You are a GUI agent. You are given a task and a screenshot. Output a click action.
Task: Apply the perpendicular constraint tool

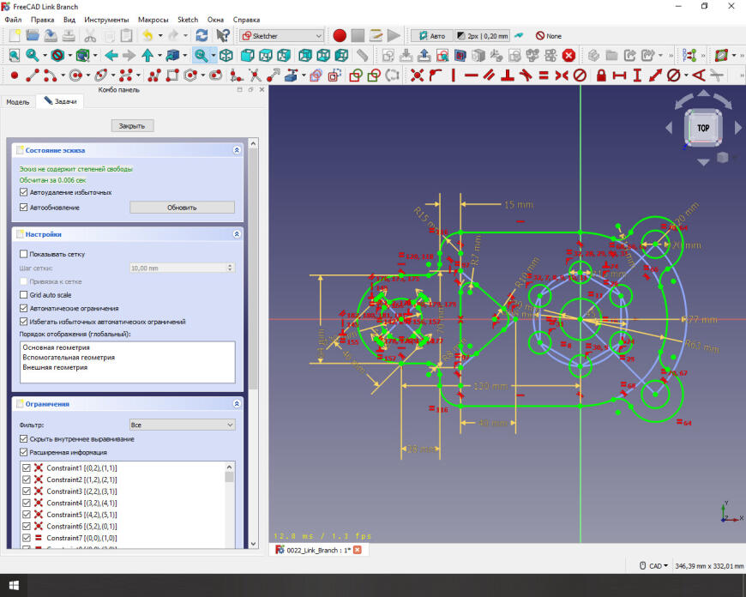[507, 75]
